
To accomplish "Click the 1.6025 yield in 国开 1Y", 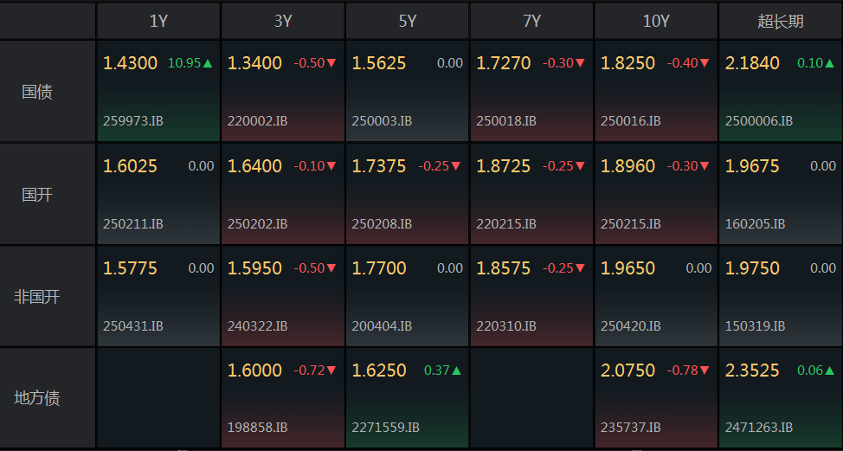I will coord(130,166).
